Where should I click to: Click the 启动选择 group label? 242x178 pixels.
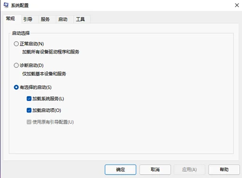coord(21,33)
